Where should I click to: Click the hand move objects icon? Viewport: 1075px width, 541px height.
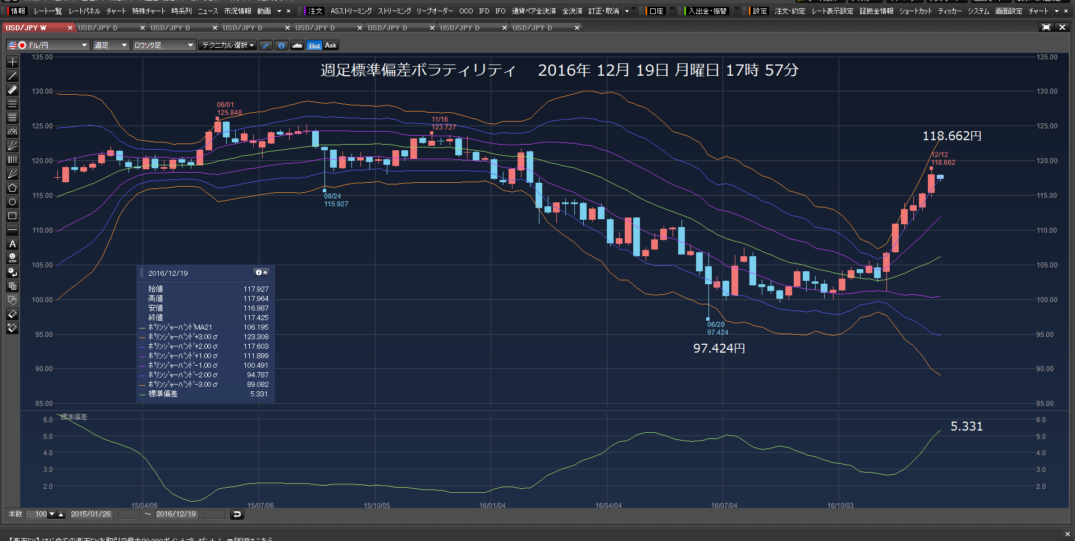point(12,300)
